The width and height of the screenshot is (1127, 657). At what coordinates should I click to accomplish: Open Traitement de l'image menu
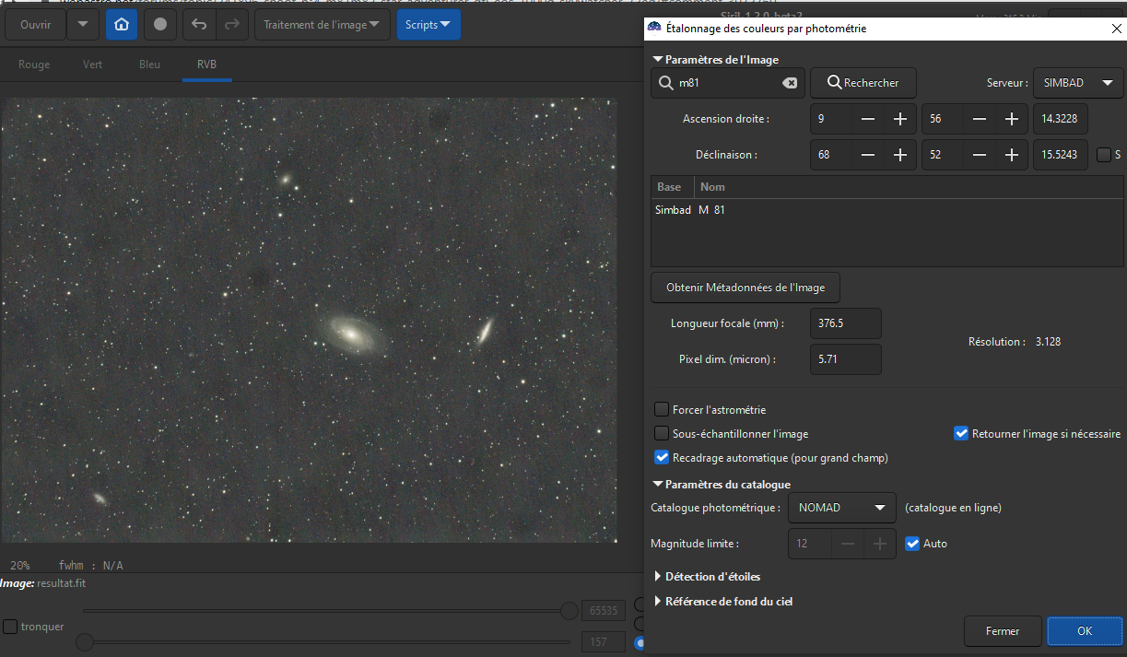click(x=322, y=25)
